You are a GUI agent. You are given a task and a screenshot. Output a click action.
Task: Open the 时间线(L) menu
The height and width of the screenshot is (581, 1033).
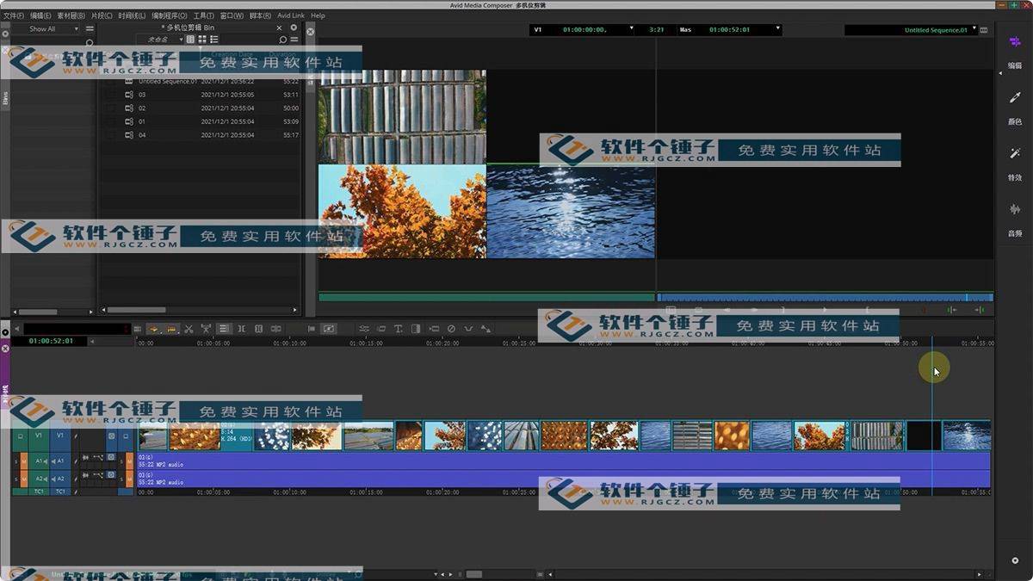pyautogui.click(x=132, y=15)
